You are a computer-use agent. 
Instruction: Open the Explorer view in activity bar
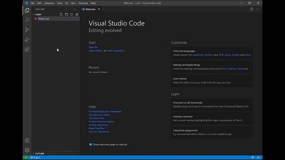27,10
